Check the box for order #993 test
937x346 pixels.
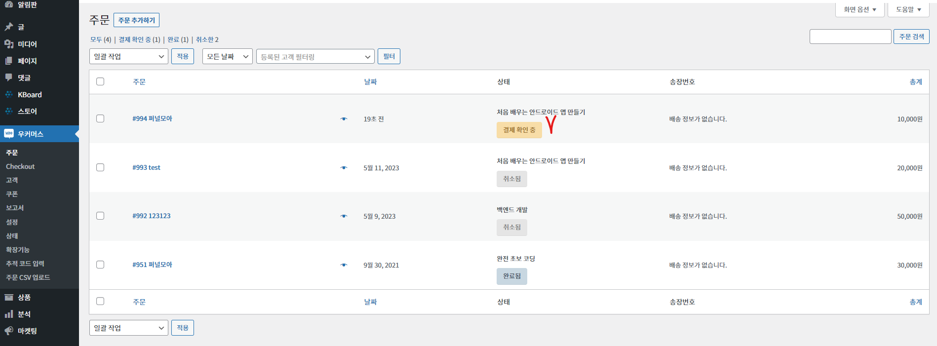coord(100,167)
